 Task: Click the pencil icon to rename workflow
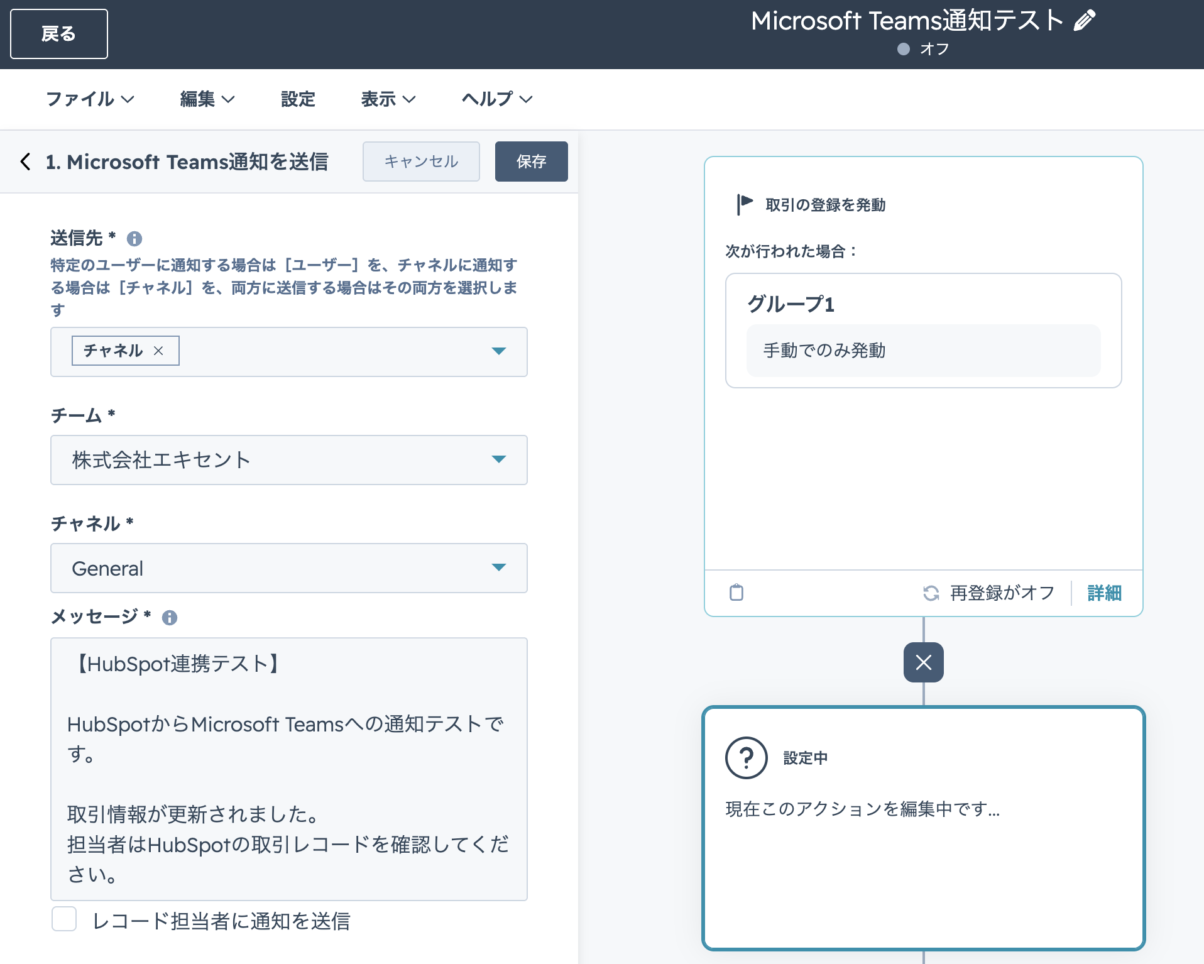point(1085,21)
